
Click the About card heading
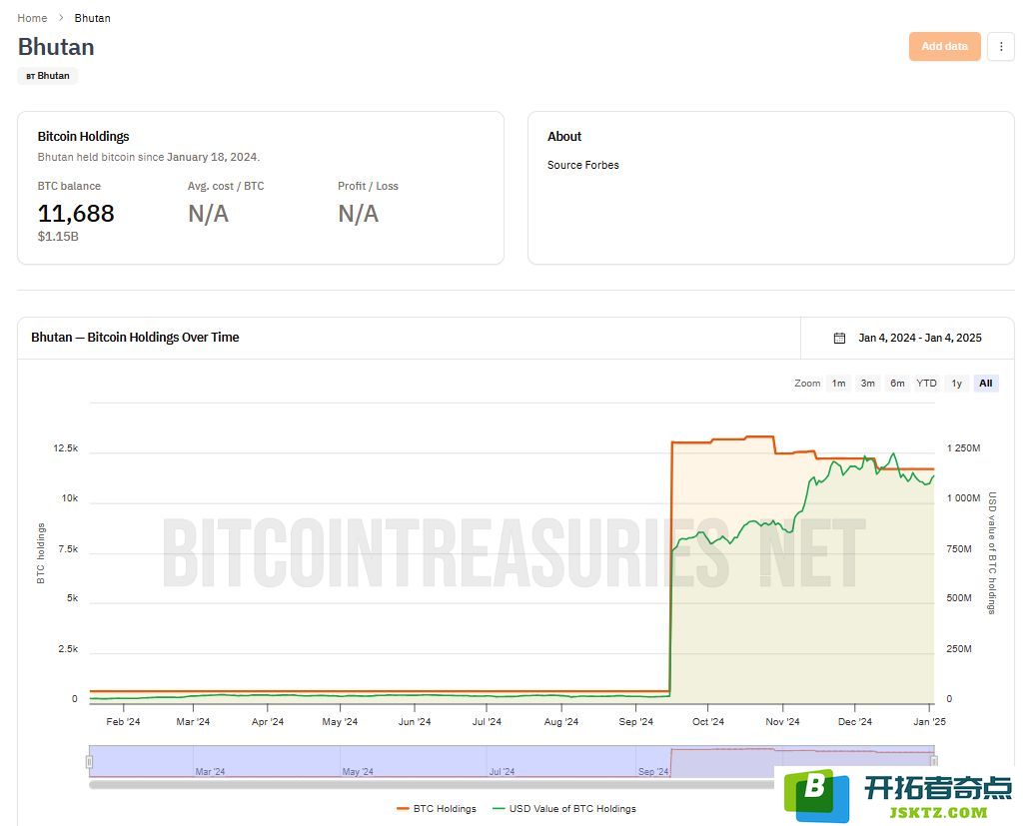pos(564,137)
